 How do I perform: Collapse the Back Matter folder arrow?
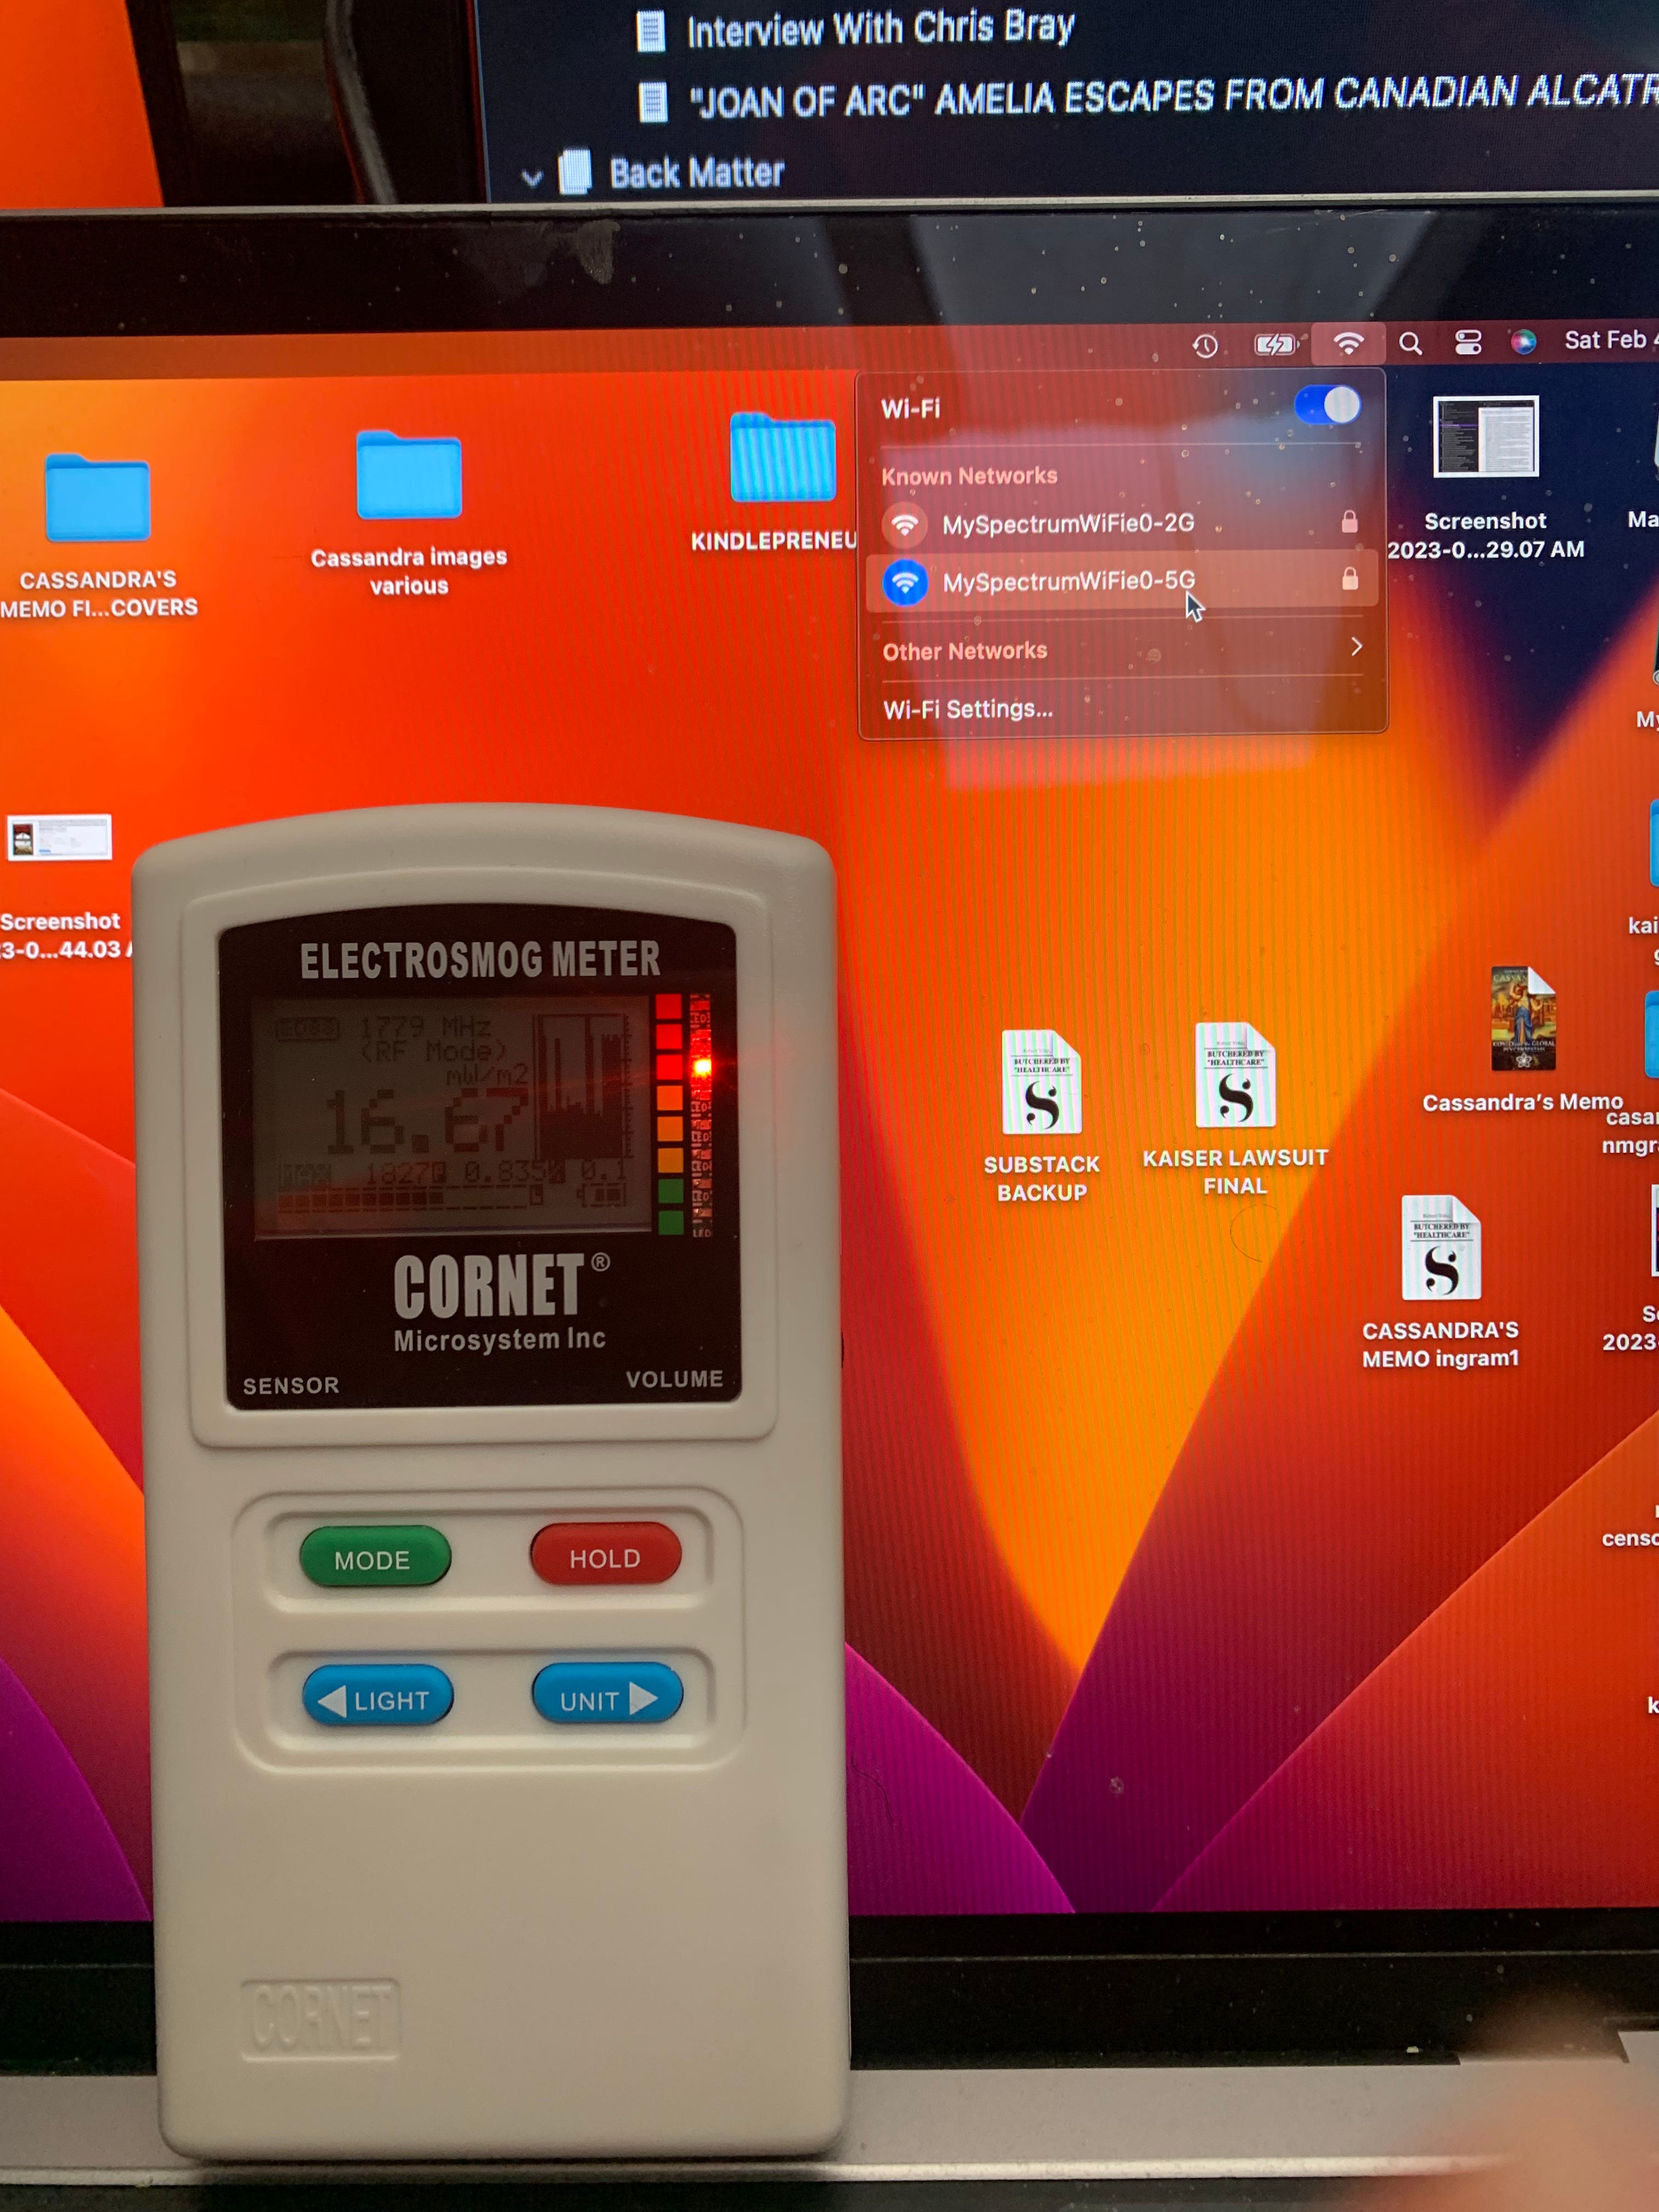532,179
